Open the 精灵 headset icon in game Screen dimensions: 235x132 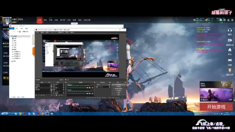click(x=230, y=31)
